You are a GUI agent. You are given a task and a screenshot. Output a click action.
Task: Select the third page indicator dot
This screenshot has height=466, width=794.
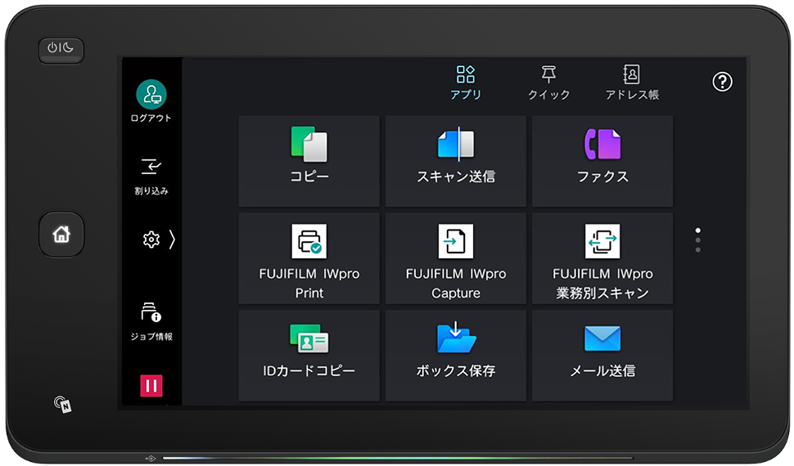coord(697,250)
